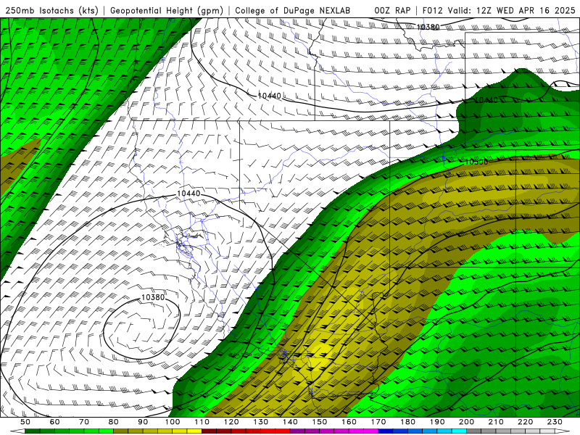Click the 50 value on the color scale
The height and width of the screenshot is (435, 580).
click(x=25, y=422)
